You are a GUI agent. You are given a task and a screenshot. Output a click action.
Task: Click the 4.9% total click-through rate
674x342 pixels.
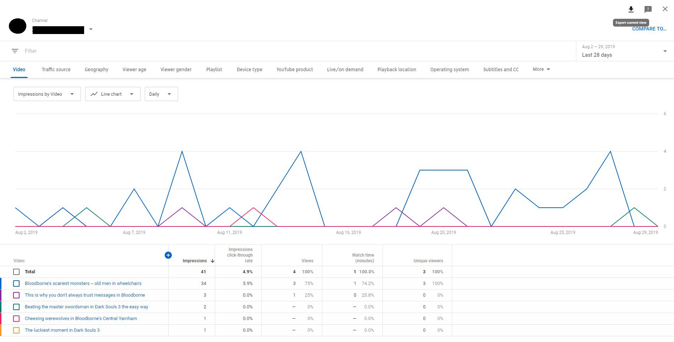click(248, 272)
